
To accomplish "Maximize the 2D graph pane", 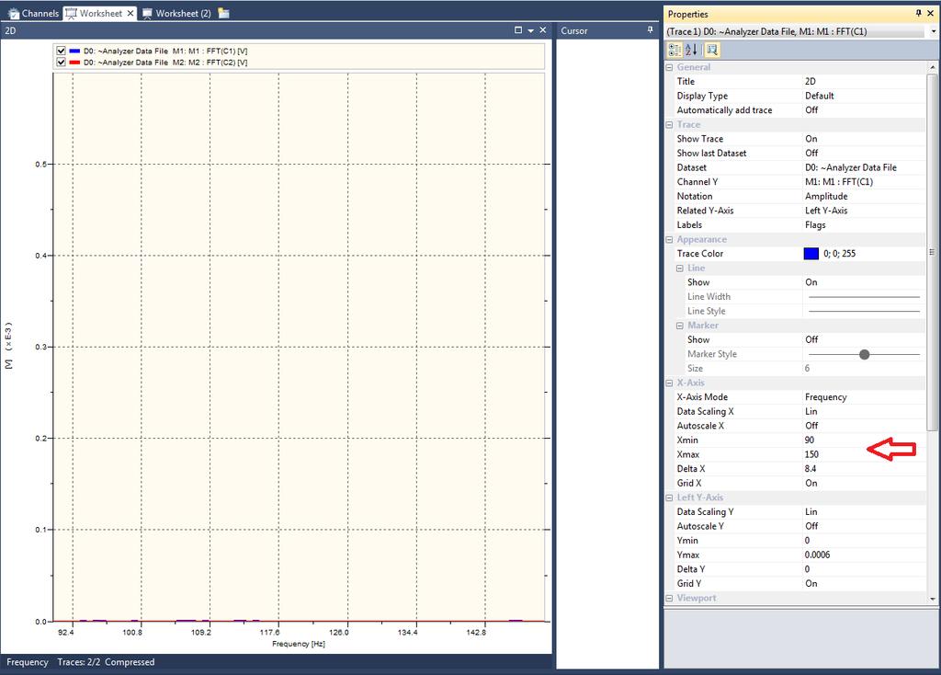I will coord(518,30).
